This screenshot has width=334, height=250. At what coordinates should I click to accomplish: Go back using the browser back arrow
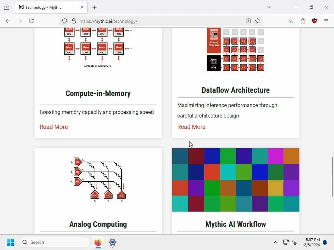8,21
